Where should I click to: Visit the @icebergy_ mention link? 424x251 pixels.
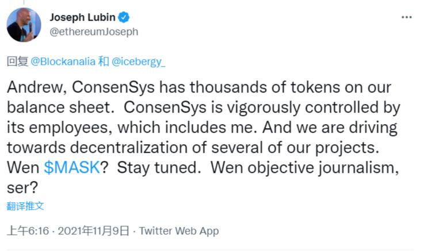138,61
